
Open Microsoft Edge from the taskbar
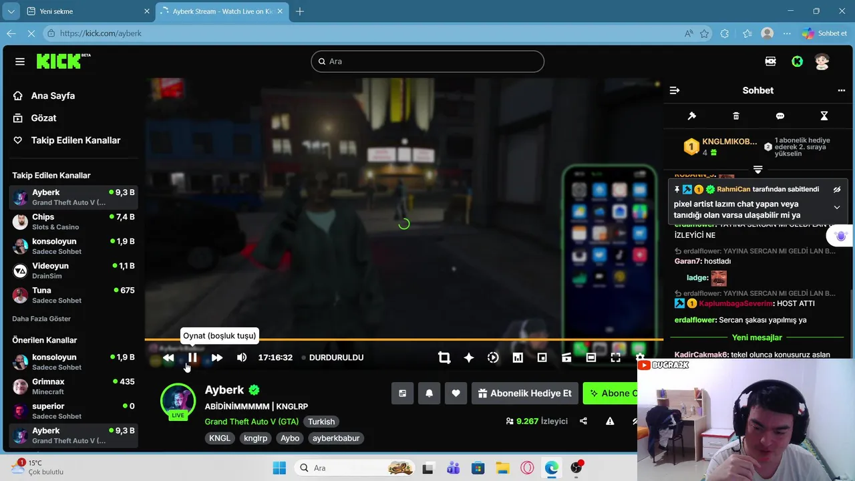point(552,468)
